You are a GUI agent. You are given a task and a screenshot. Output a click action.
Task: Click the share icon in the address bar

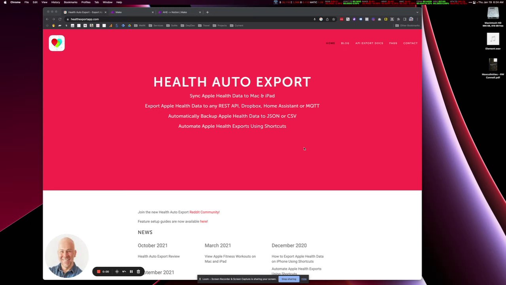point(327,19)
